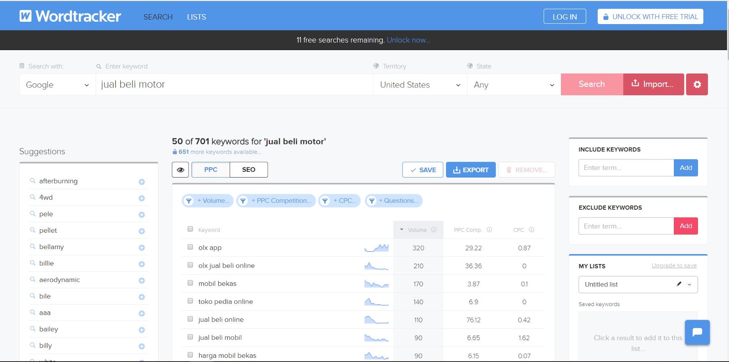Open the settings gear button
The height and width of the screenshot is (362, 729).
(x=697, y=84)
